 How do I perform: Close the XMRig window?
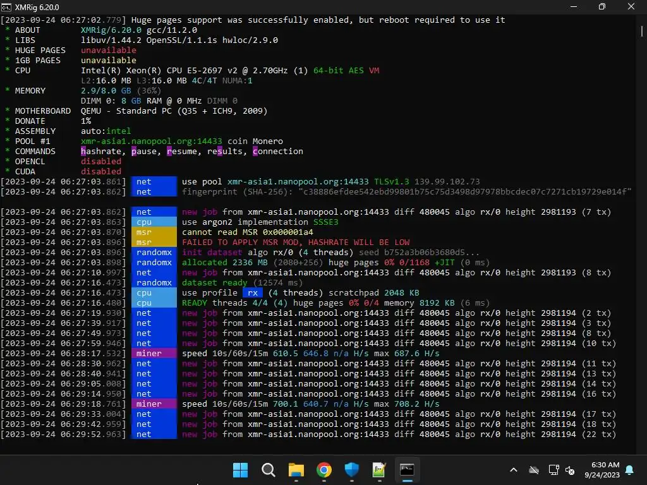tap(631, 6)
